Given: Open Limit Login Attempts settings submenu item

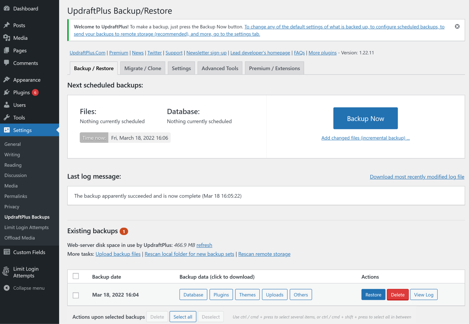Looking at the screenshot, I should coord(26,227).
